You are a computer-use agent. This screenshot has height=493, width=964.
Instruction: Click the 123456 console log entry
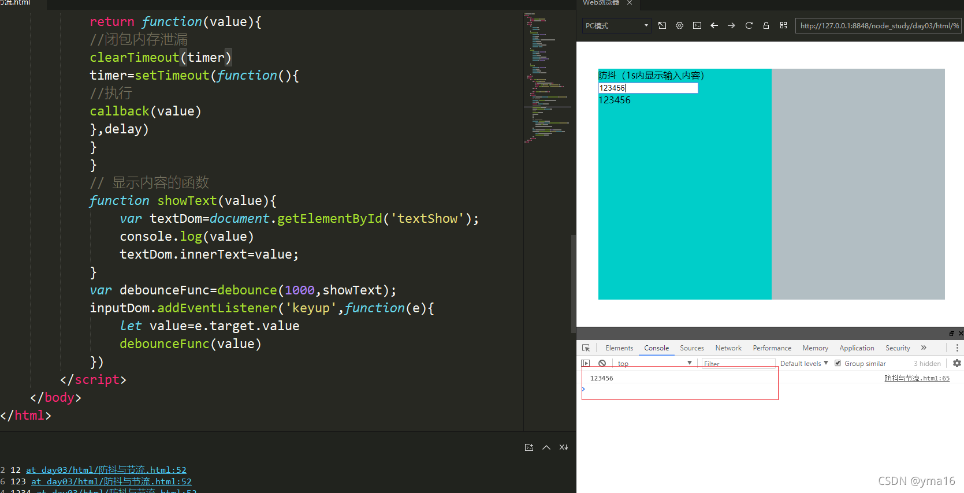[x=602, y=378]
